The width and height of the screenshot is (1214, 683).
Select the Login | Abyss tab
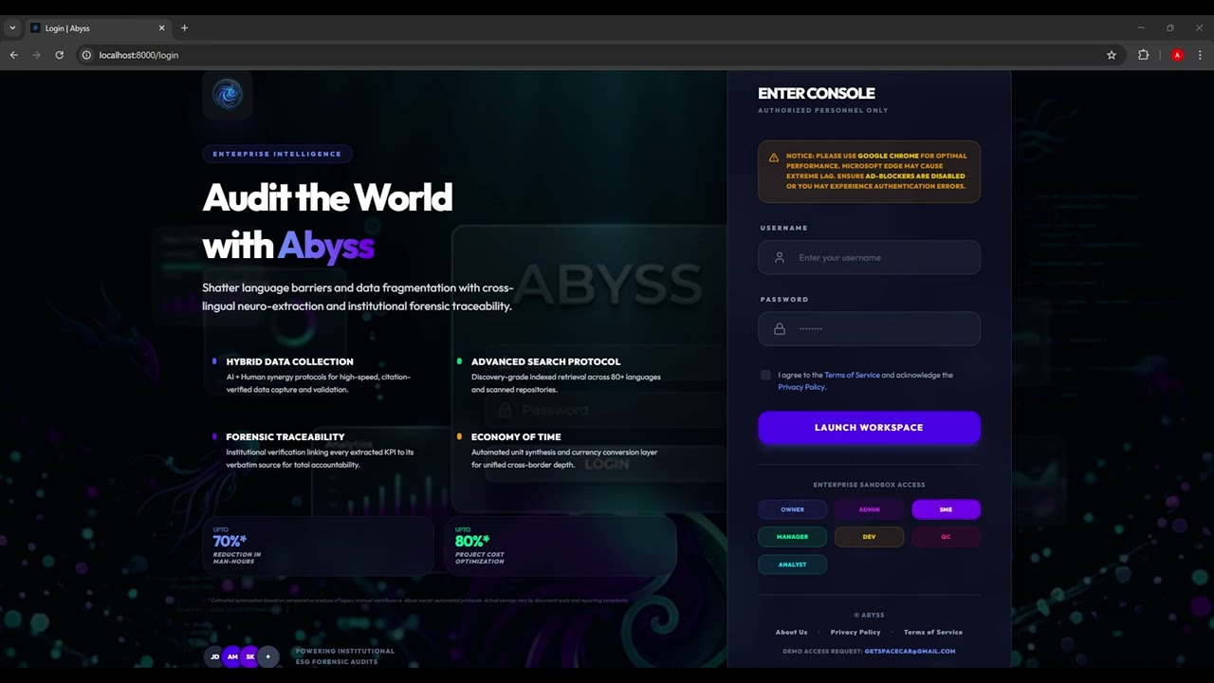(x=98, y=28)
